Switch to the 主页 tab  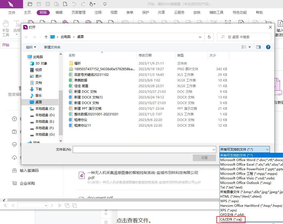pyautogui.click(x=27, y=12)
